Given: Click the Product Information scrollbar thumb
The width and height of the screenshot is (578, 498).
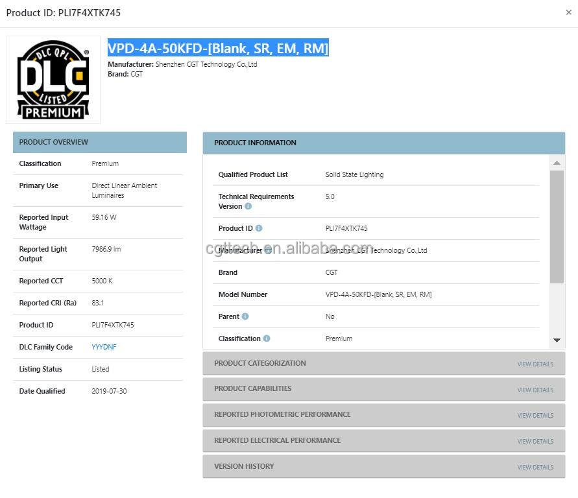Looking at the screenshot, I should click(x=557, y=226).
